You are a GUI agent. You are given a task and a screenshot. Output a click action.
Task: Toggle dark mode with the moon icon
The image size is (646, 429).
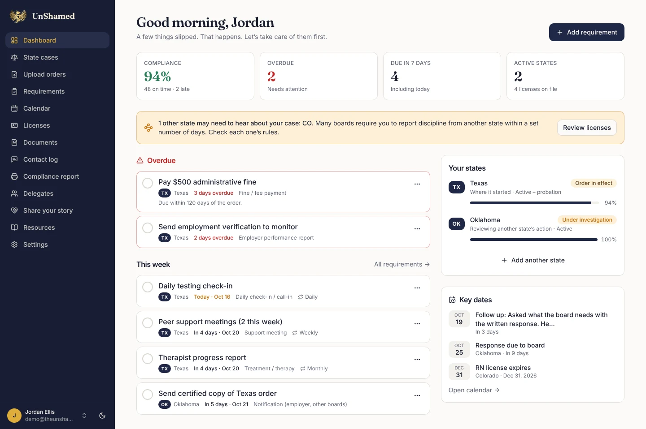(x=102, y=416)
